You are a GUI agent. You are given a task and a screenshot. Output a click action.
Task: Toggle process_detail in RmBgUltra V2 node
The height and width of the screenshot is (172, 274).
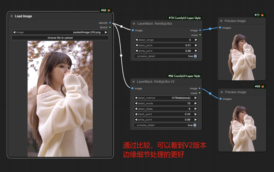195,125
